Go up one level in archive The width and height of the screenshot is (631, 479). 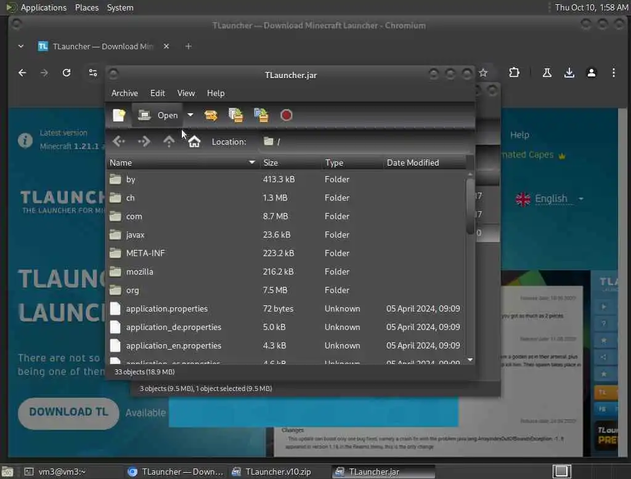(x=169, y=142)
